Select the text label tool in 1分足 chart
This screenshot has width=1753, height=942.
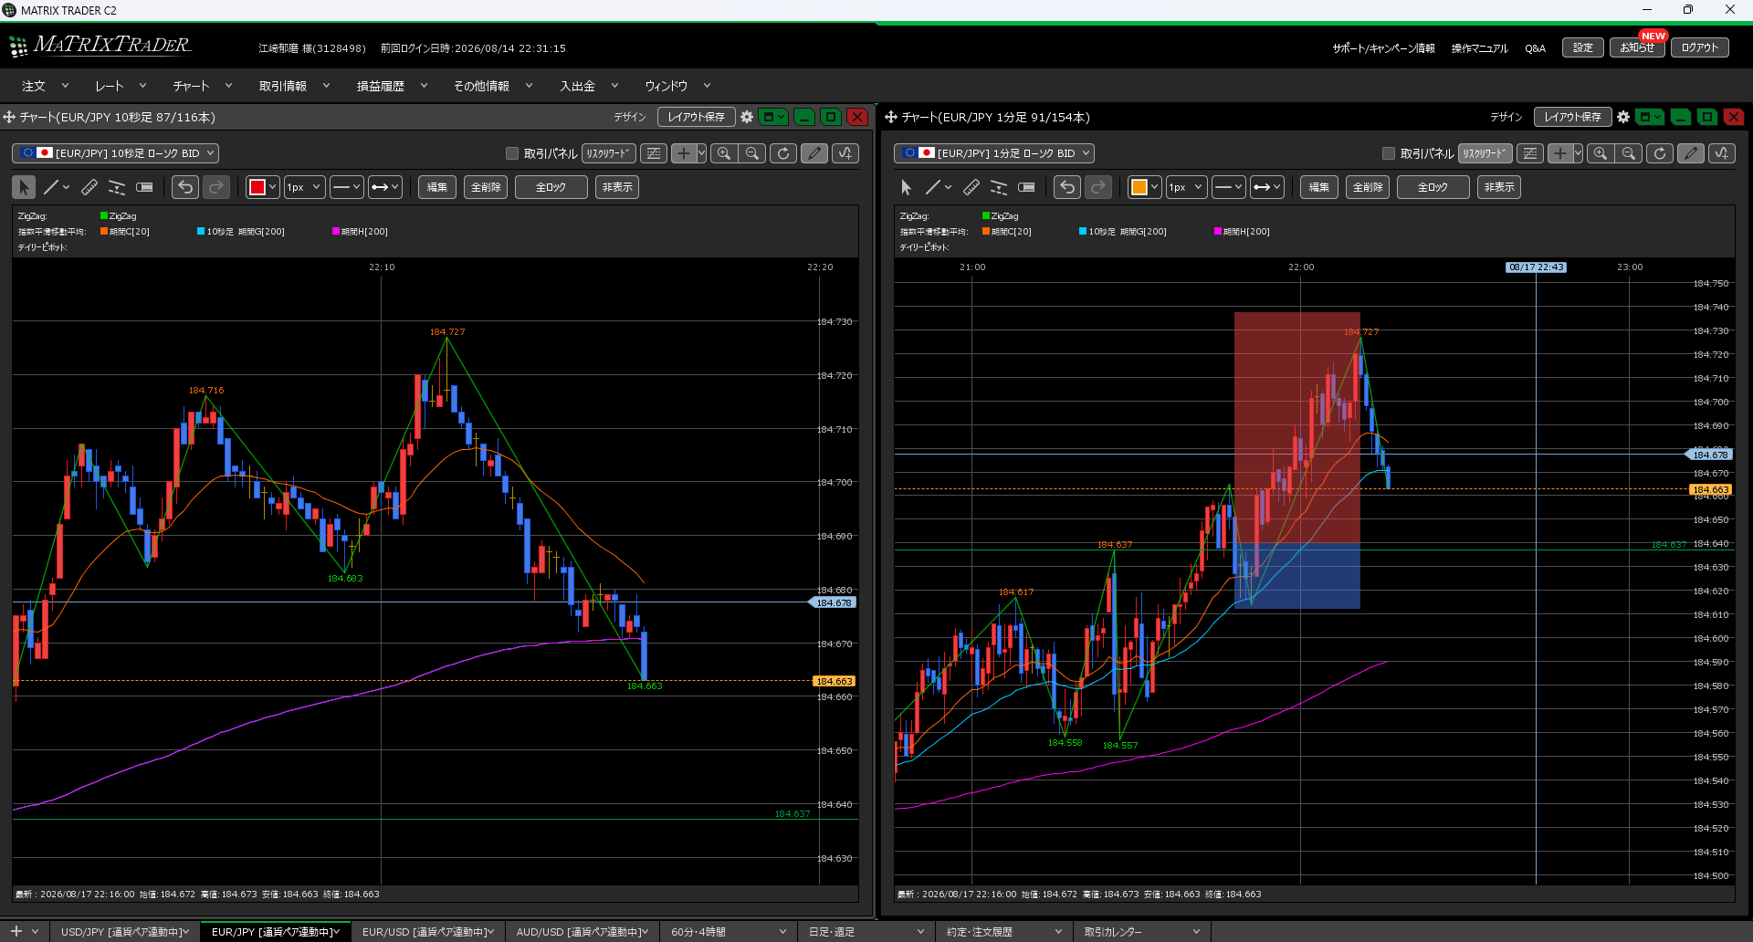[x=1026, y=187]
